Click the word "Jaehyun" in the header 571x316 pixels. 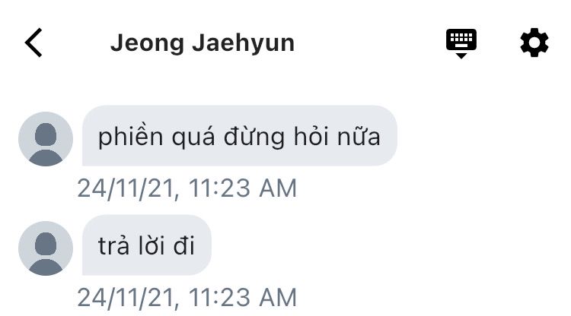coord(244,43)
